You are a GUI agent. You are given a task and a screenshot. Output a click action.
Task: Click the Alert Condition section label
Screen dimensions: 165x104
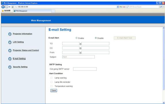[x=56, y=74]
